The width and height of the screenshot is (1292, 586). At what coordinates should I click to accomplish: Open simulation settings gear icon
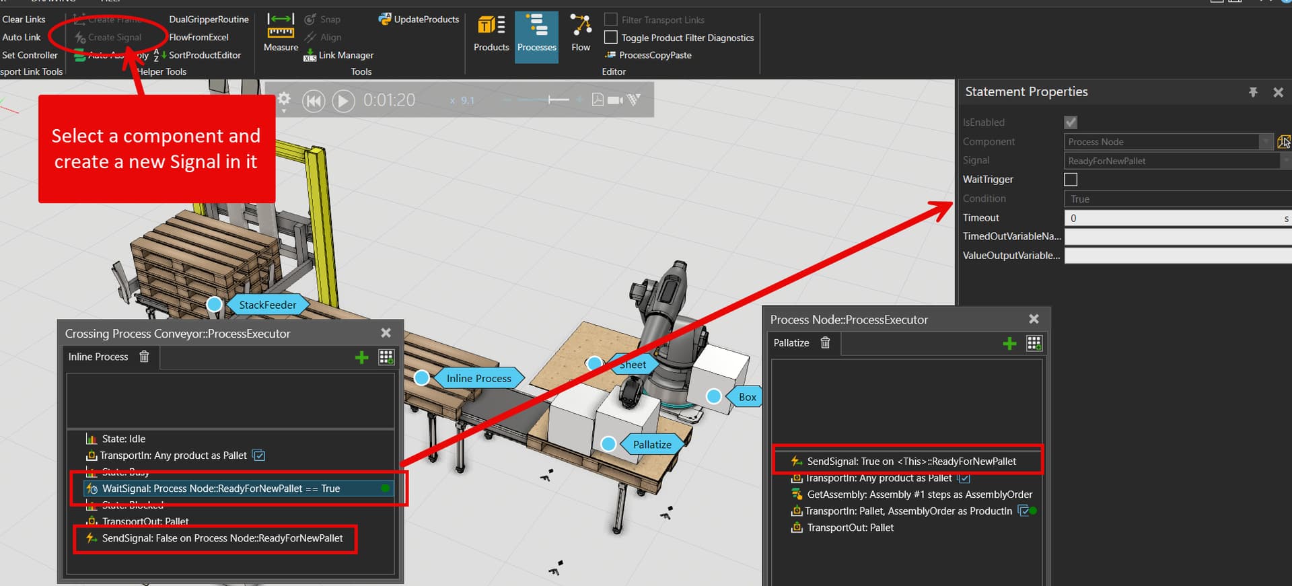pos(284,99)
